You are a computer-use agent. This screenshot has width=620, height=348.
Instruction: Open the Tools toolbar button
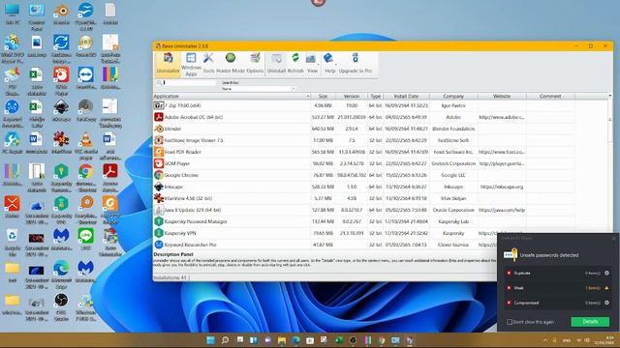[208, 63]
